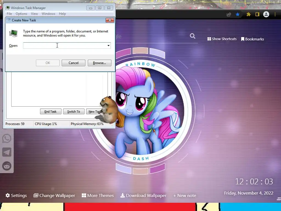Click the Switch To button
Screen dimensions: 281x211
pos(74,112)
